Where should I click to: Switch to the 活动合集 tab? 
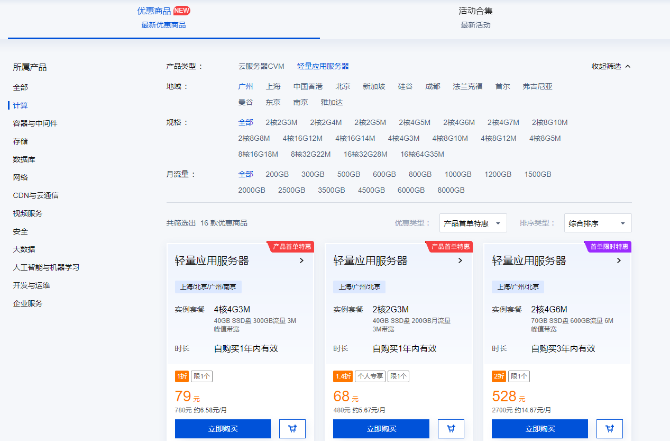[475, 17]
